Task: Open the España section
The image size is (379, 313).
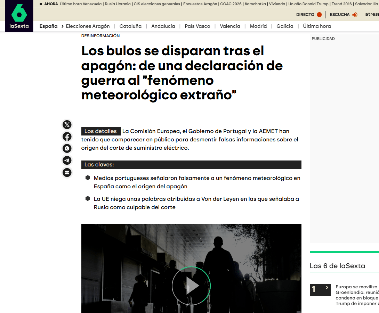Action: click(49, 26)
